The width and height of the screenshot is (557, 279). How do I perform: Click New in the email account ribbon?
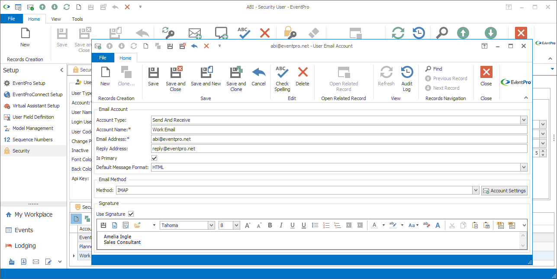point(105,76)
